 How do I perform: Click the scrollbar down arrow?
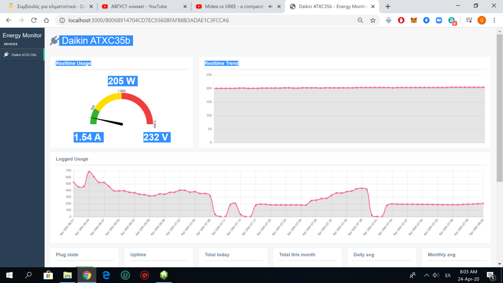[499, 264]
